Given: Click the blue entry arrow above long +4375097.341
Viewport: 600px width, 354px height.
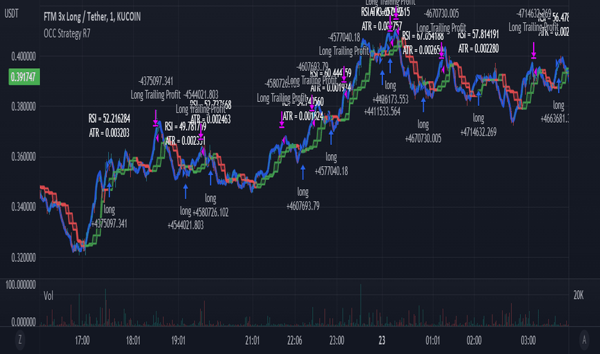Looking at the screenshot, I should pos(109,190).
